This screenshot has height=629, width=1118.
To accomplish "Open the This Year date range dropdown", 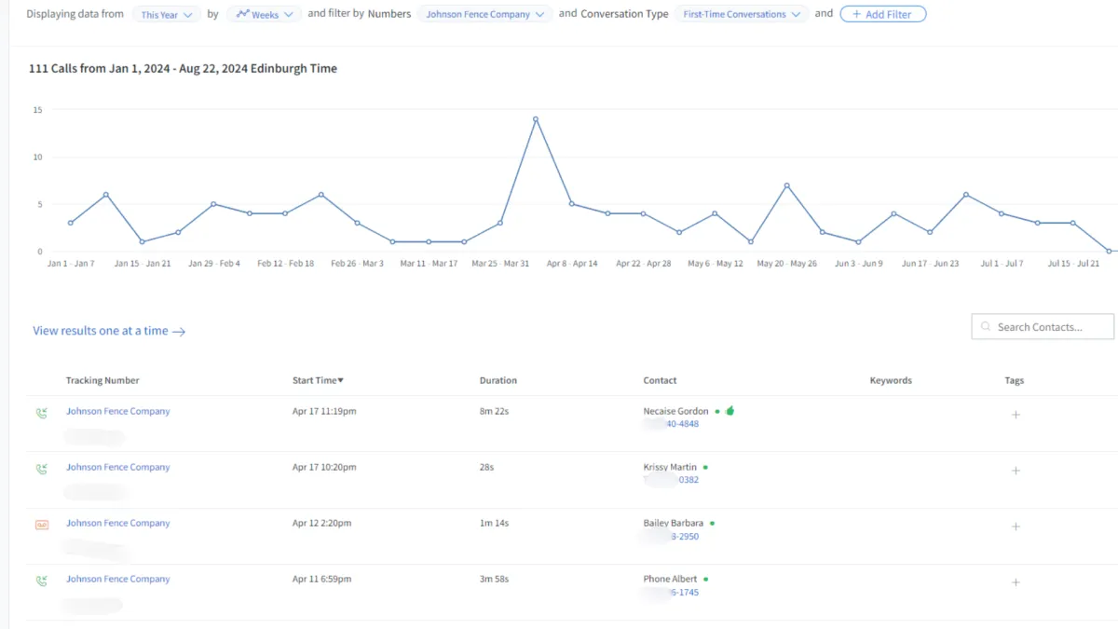I will coord(167,15).
